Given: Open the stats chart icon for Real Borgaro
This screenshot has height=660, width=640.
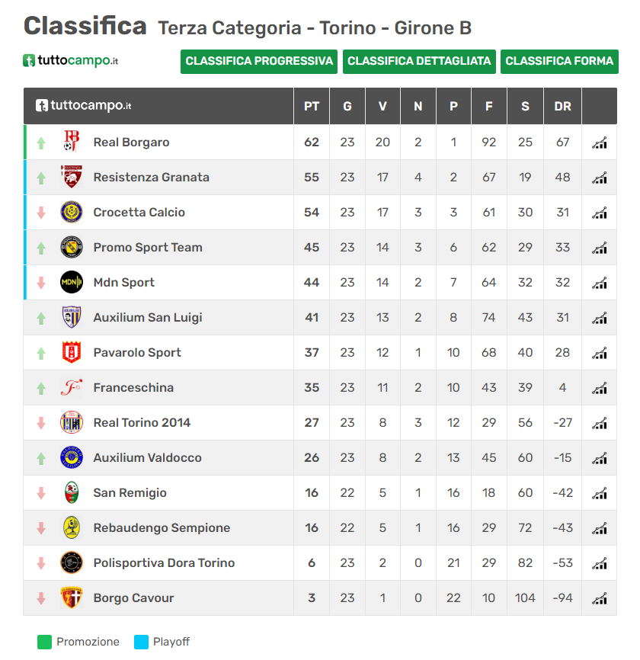Looking at the screenshot, I should coord(600,143).
